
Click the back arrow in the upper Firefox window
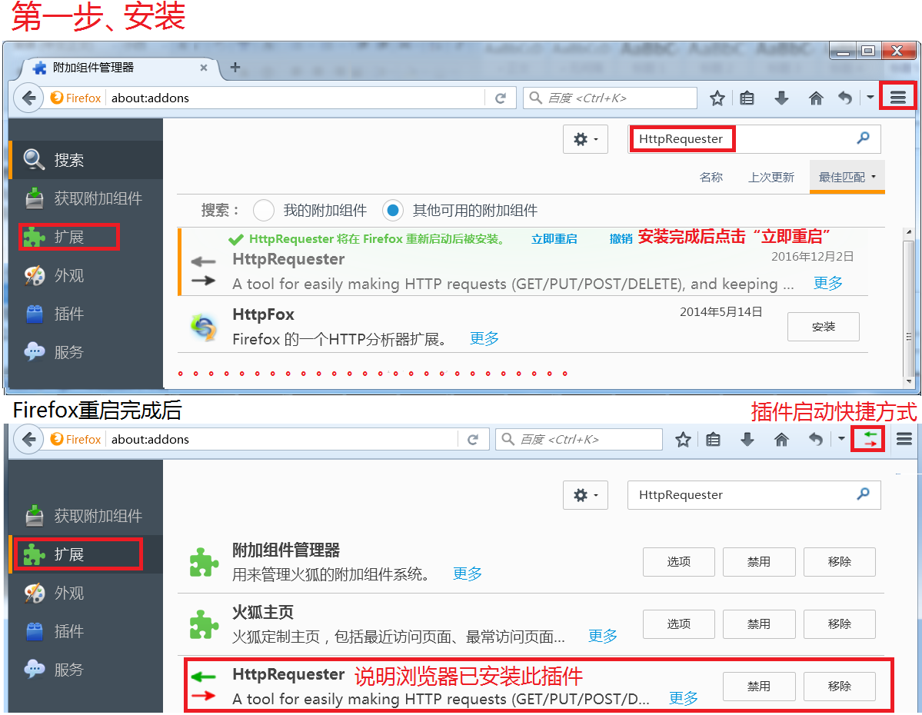pyautogui.click(x=28, y=98)
